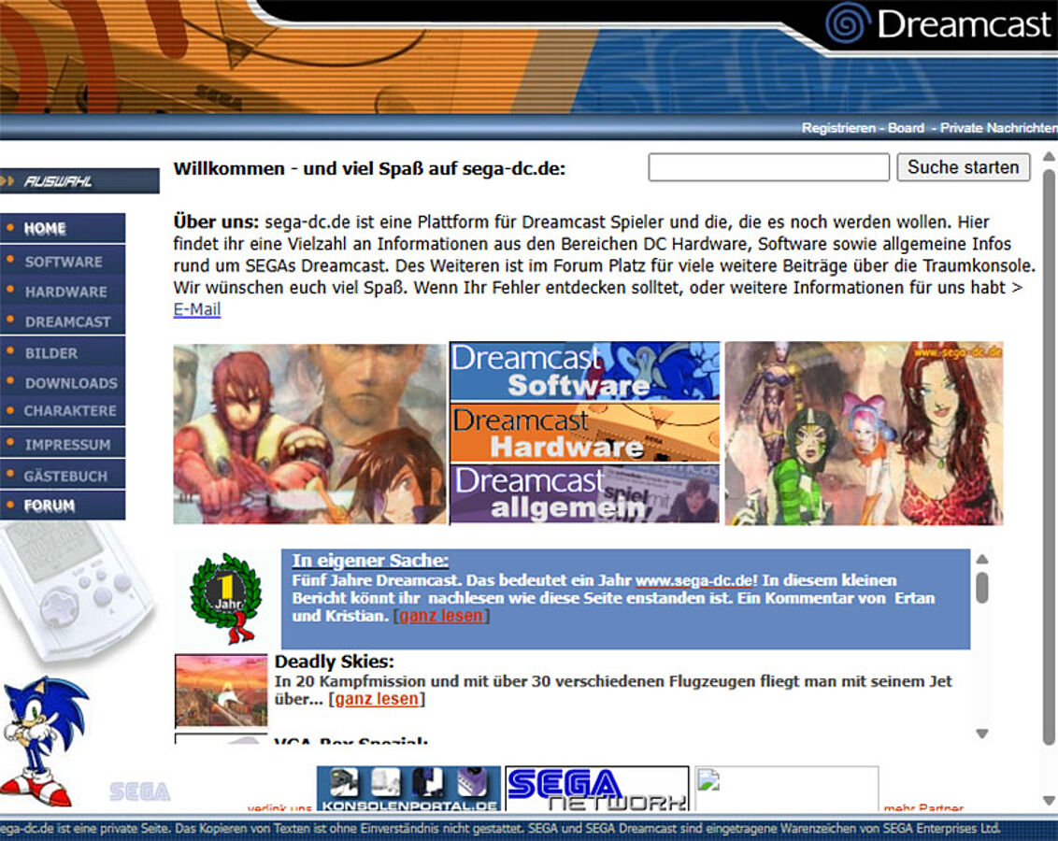The height and width of the screenshot is (841, 1058).
Task: Click the female characters collage image
Action: pos(864,433)
